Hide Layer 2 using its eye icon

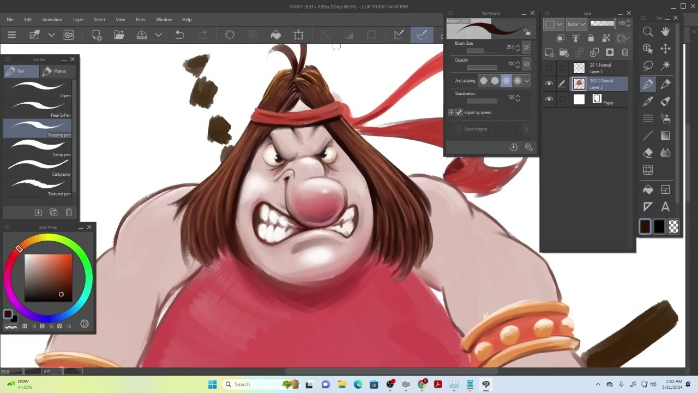549,84
